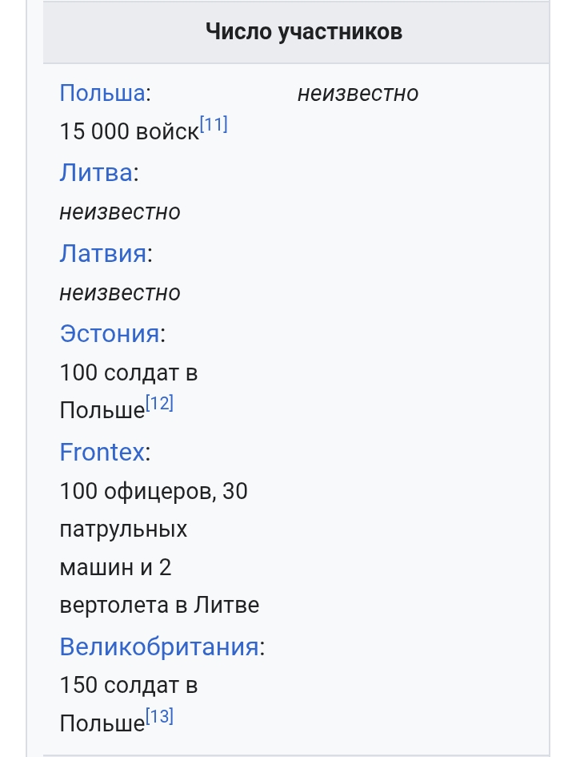This screenshot has height=757, width=576.
Task: Open the Эстония article link
Action: pyautogui.click(x=110, y=333)
